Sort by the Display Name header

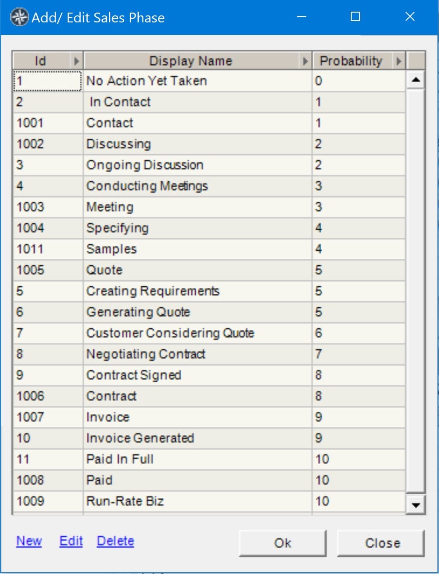191,61
